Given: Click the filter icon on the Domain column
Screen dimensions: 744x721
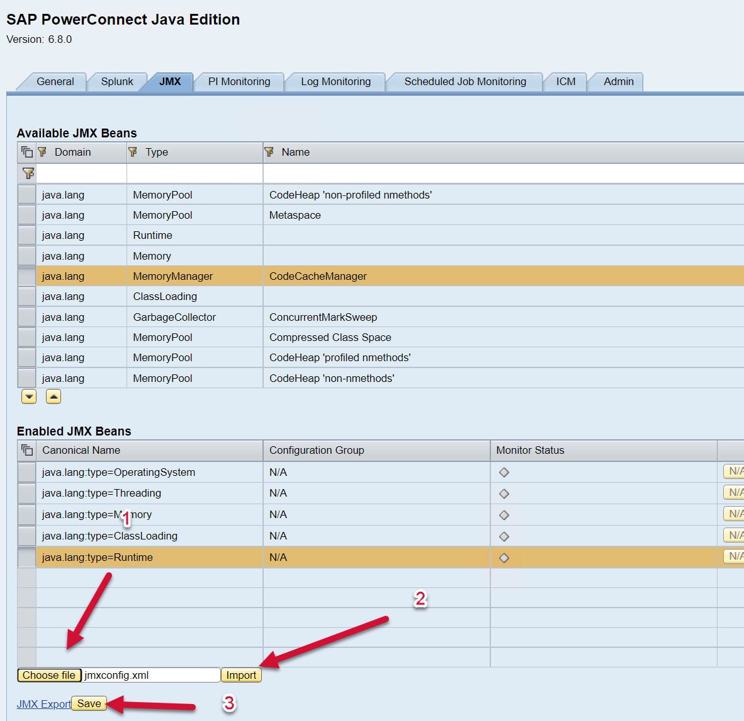Looking at the screenshot, I should tap(43, 152).
